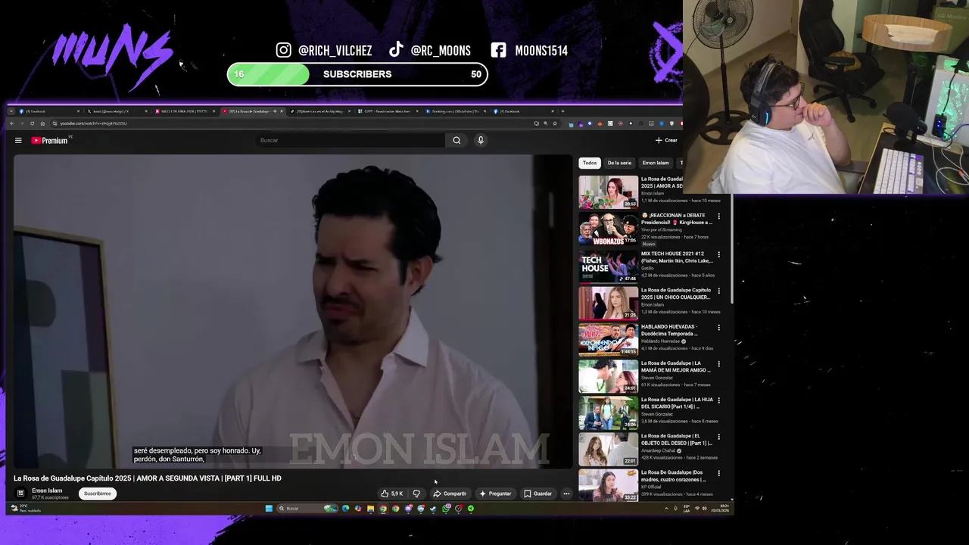The height and width of the screenshot is (545, 969).
Task: Open Emon Islam channel avatar
Action: pyautogui.click(x=20, y=493)
